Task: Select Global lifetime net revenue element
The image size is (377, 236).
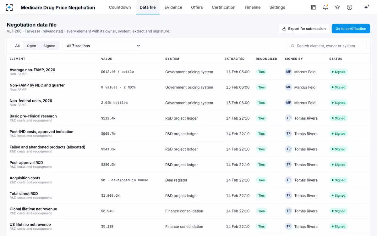Action: (x=33, y=209)
